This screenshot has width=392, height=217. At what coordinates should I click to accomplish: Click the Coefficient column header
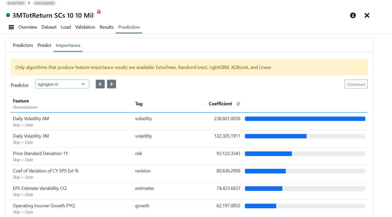tap(220, 104)
